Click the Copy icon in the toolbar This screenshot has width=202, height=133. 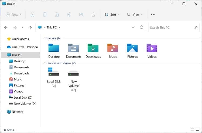point(44,15)
